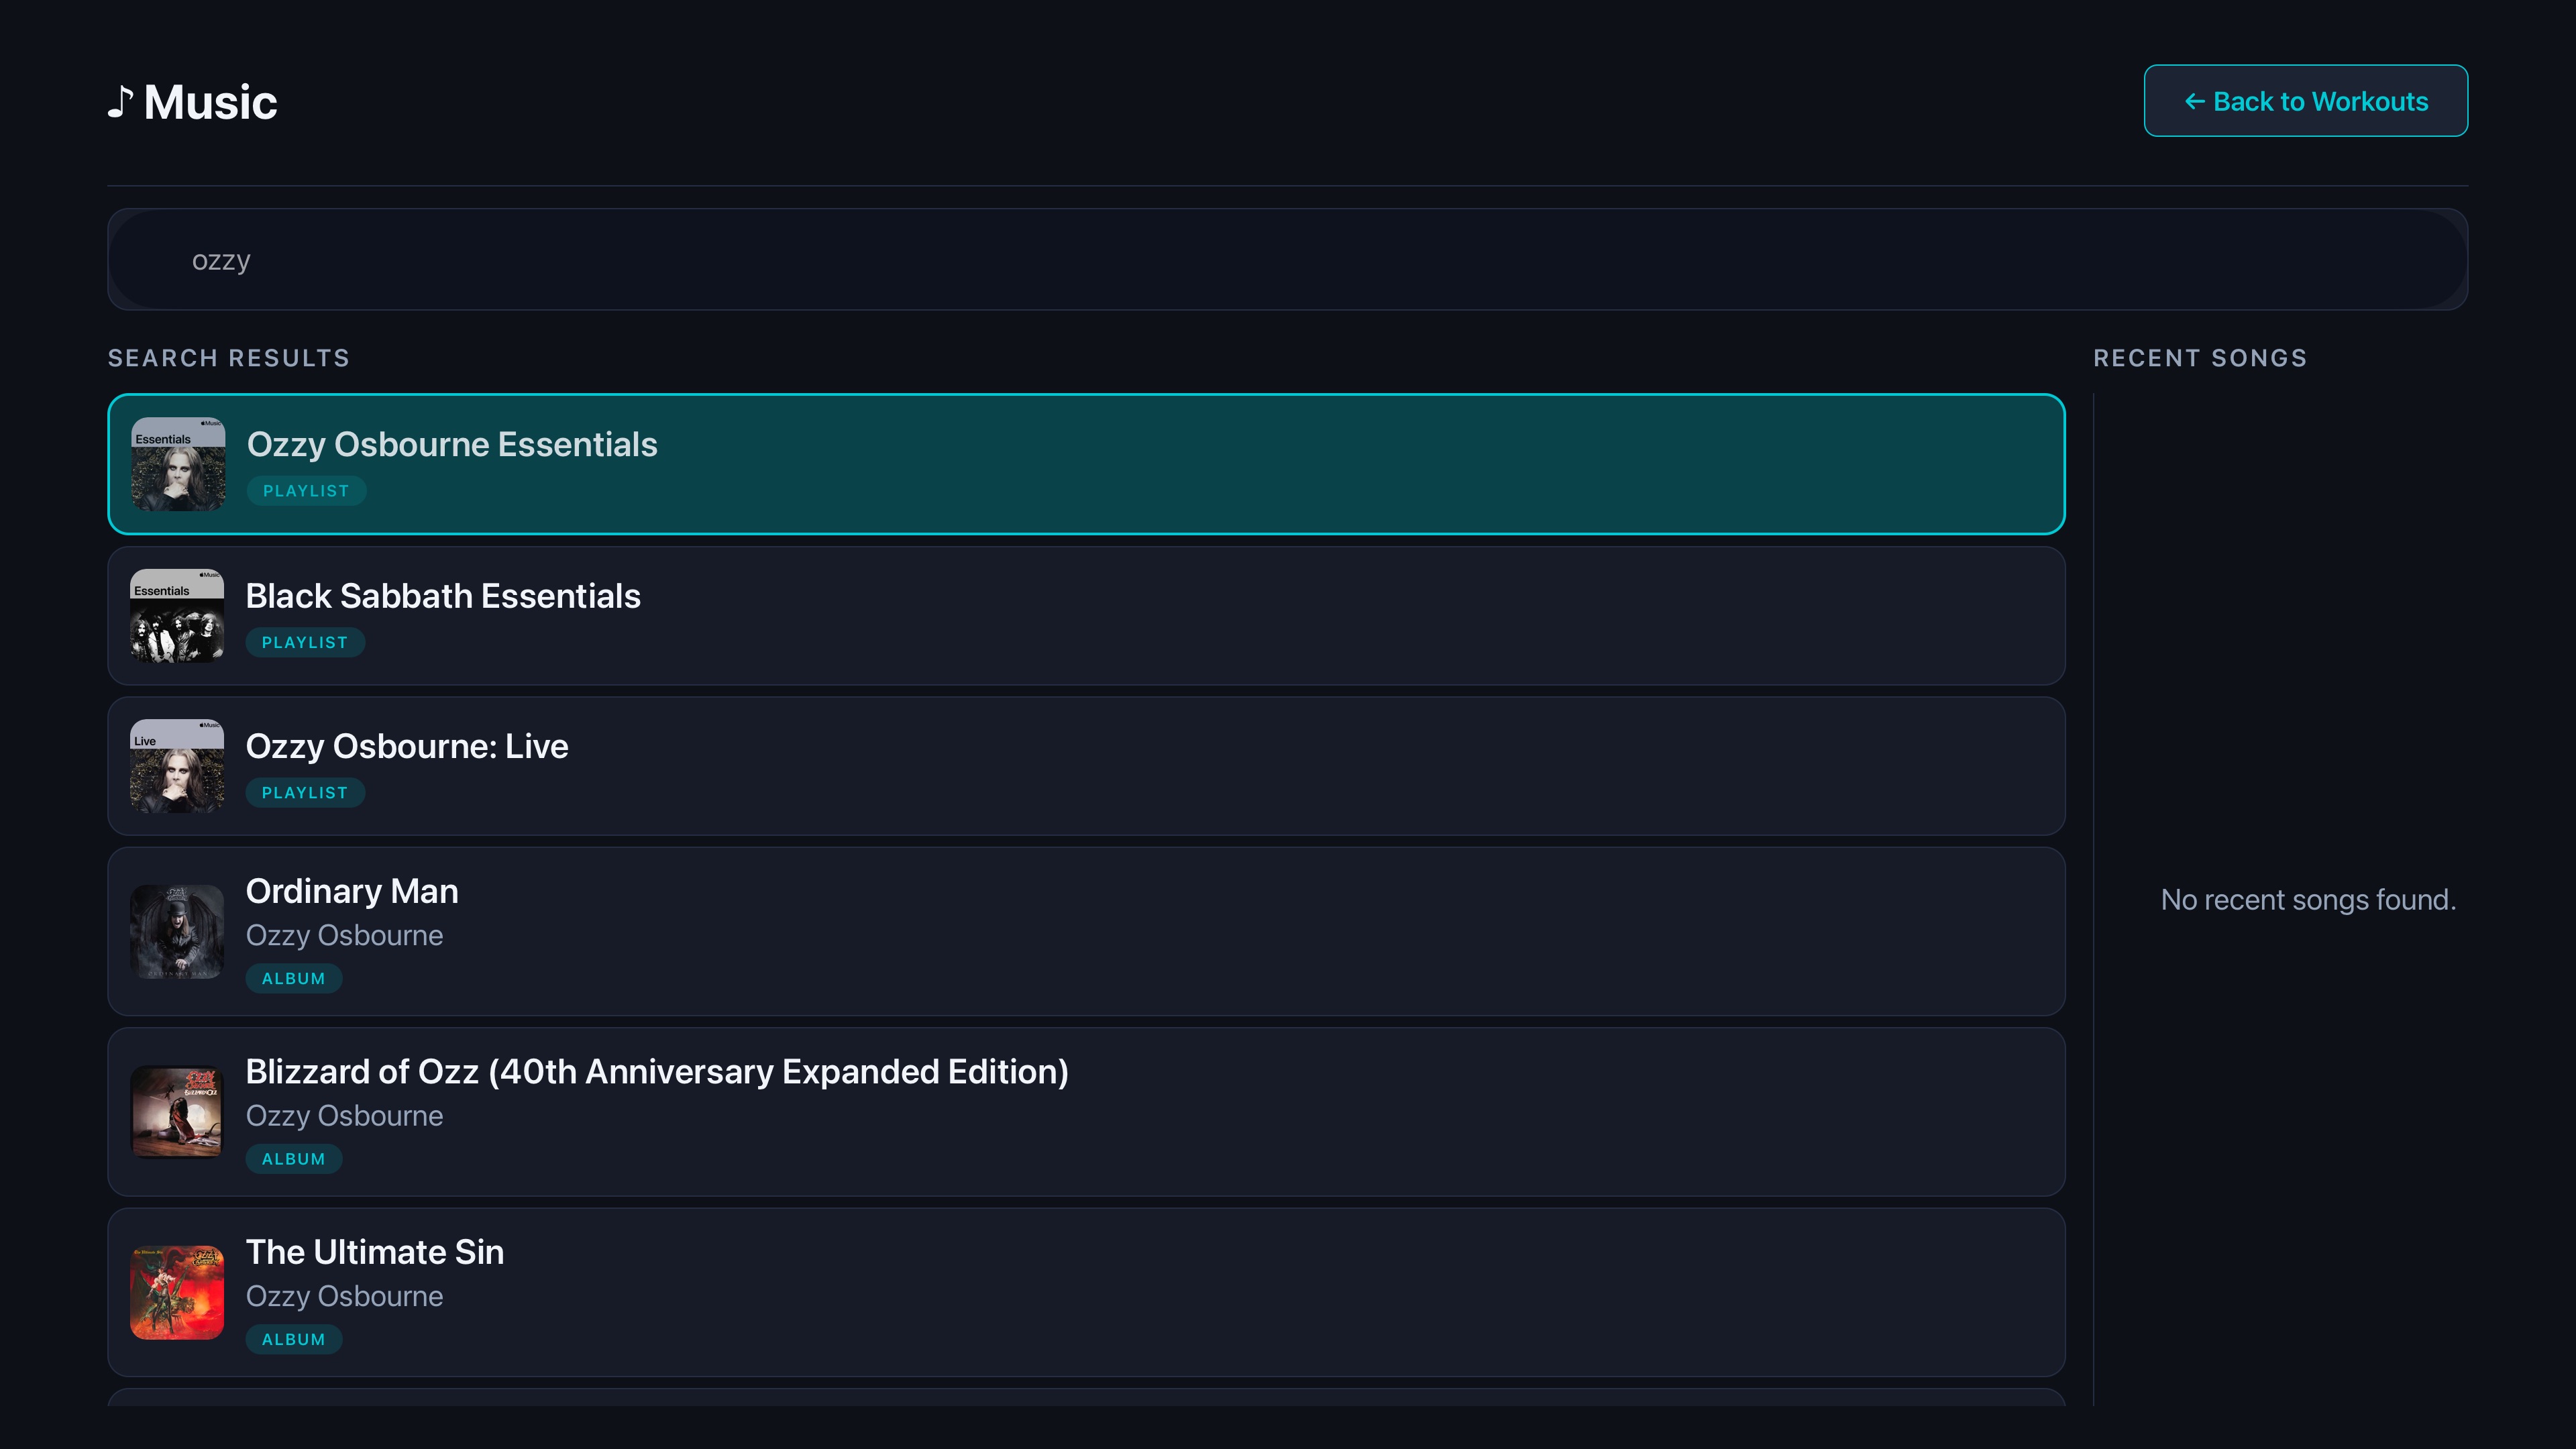Image resolution: width=2576 pixels, height=1449 pixels.
Task: Select the Ozzy Osbourne Essentials title
Action: [x=452, y=444]
